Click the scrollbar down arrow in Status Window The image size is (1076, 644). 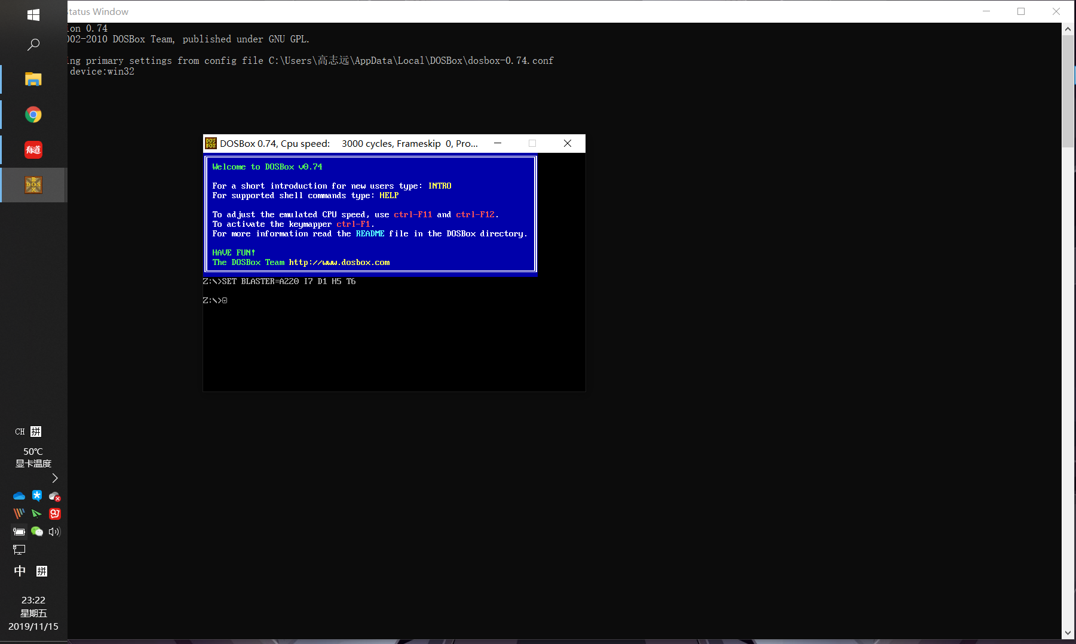pyautogui.click(x=1068, y=633)
